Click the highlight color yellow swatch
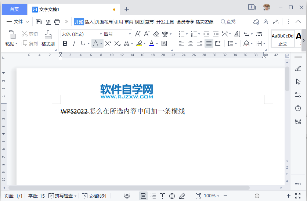The image size is (307, 201). [x=139, y=43]
